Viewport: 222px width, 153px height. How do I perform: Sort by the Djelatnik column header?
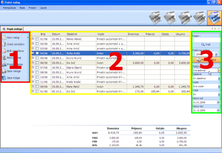(81, 34)
